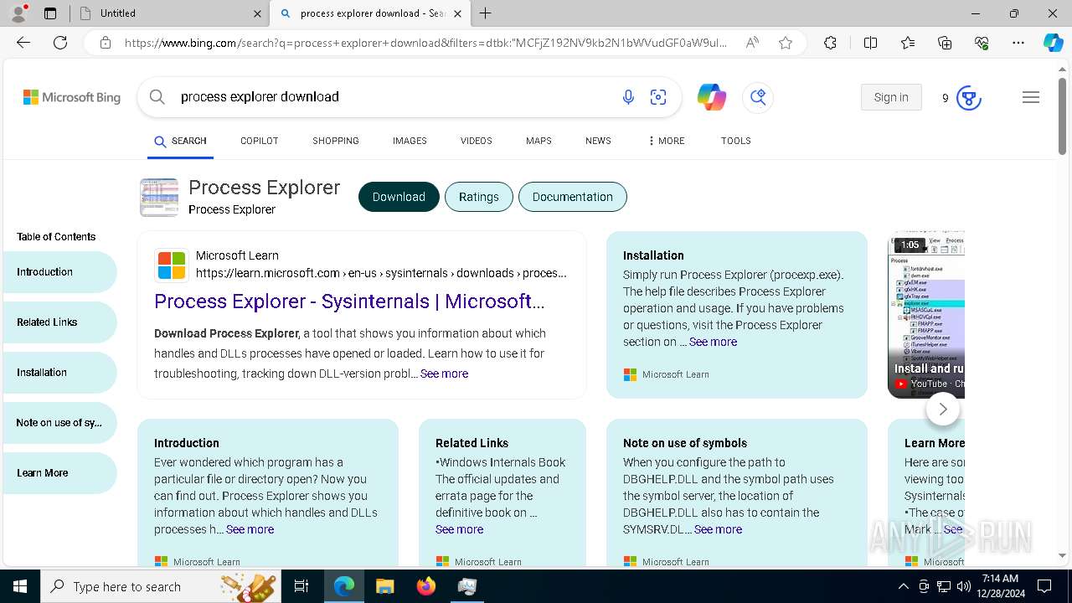Viewport: 1072px width, 603px height.
Task: View site information lock icon
Action: [106, 43]
